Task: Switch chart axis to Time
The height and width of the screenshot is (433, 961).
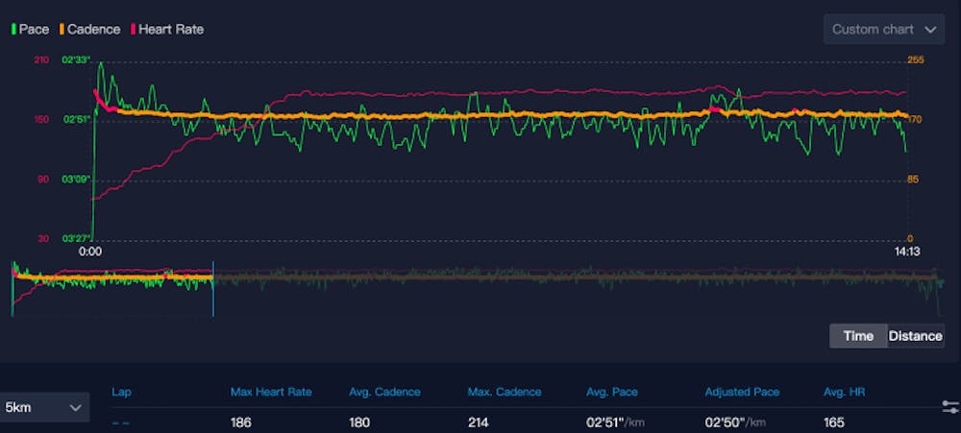Action: click(858, 335)
